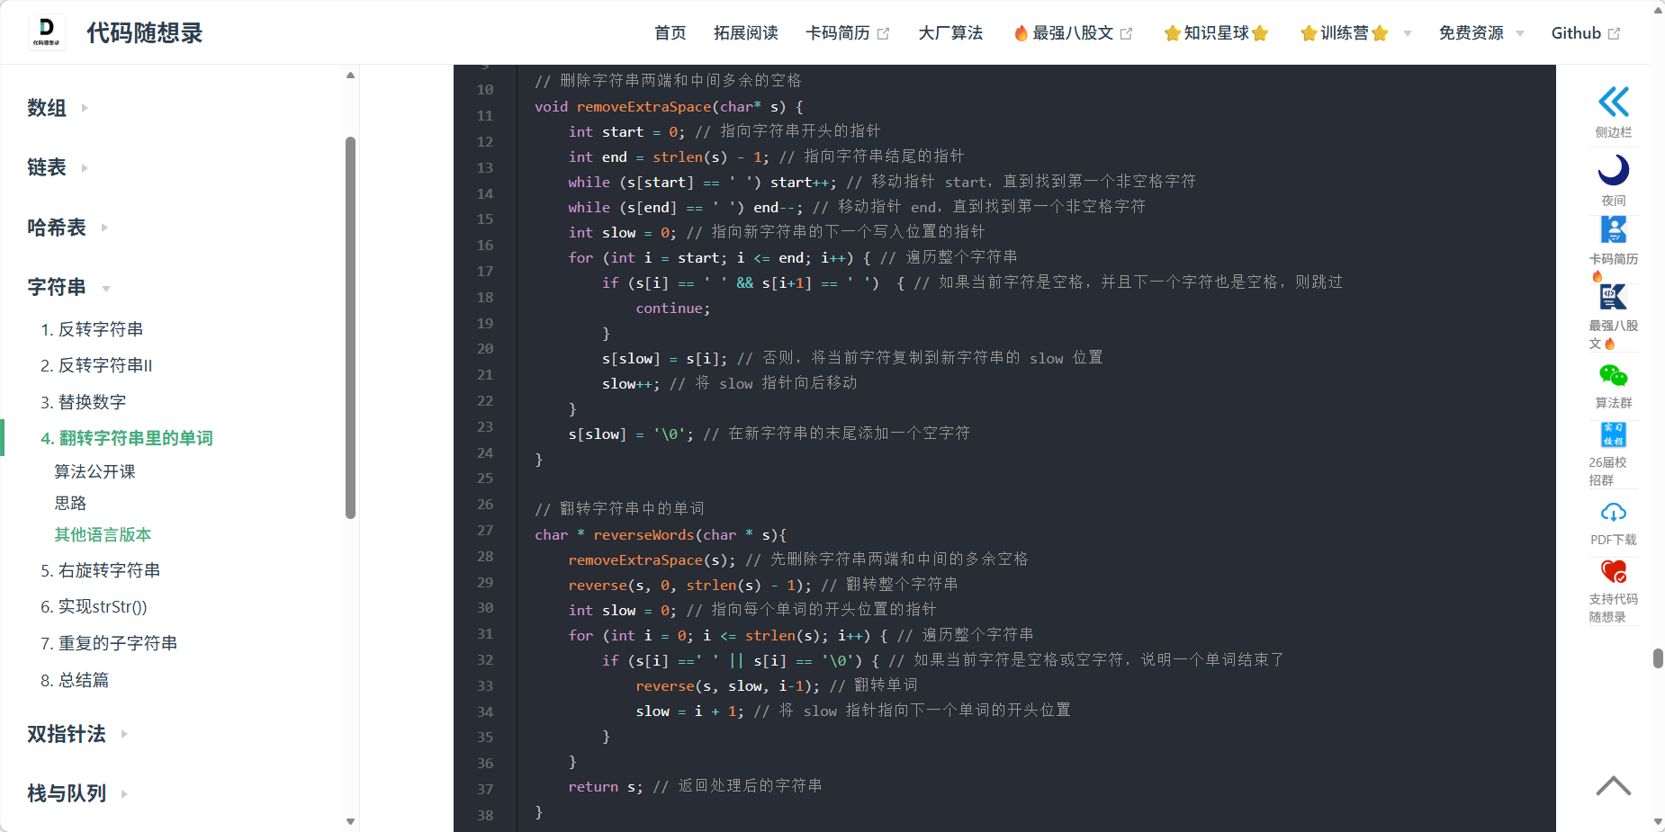
Task: Click the 支持代码随想录 heart icon
Action: click(x=1614, y=571)
